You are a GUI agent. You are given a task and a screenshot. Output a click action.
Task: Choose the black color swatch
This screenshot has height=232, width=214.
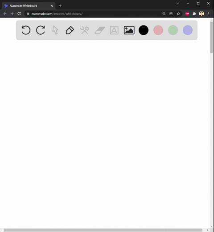144,30
